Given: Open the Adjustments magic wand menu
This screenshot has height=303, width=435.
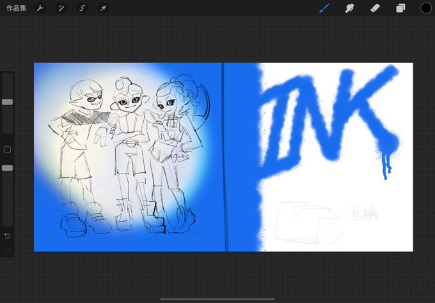Looking at the screenshot, I should (x=61, y=8).
